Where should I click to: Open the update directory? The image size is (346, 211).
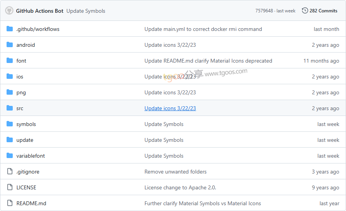point(25,140)
